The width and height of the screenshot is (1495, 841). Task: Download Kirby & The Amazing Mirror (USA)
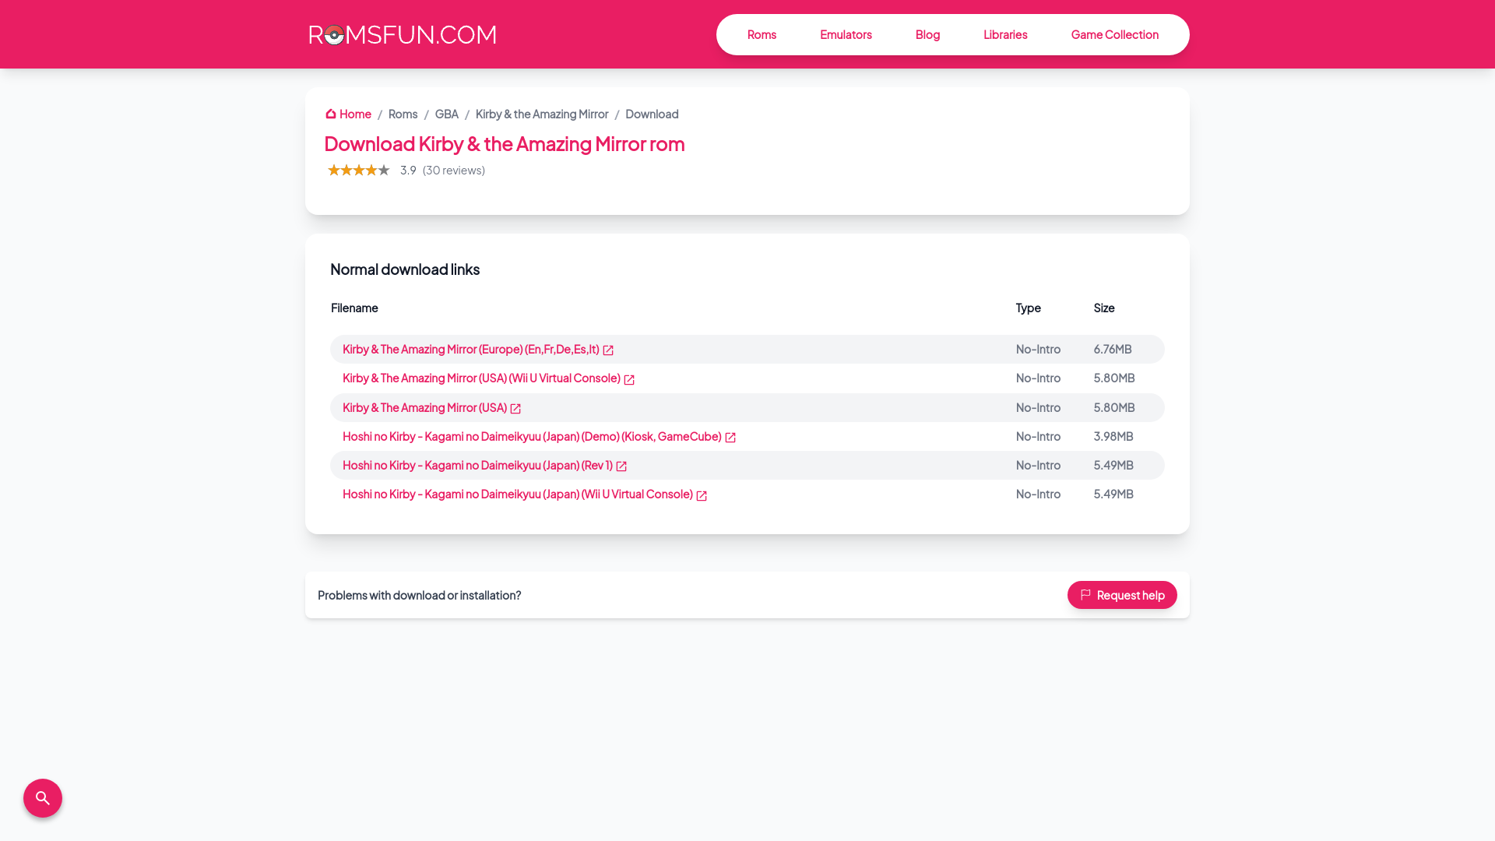pos(424,407)
